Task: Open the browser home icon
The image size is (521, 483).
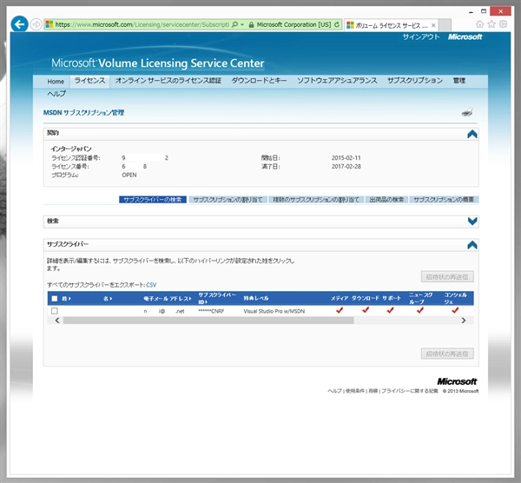Action: coord(479,24)
